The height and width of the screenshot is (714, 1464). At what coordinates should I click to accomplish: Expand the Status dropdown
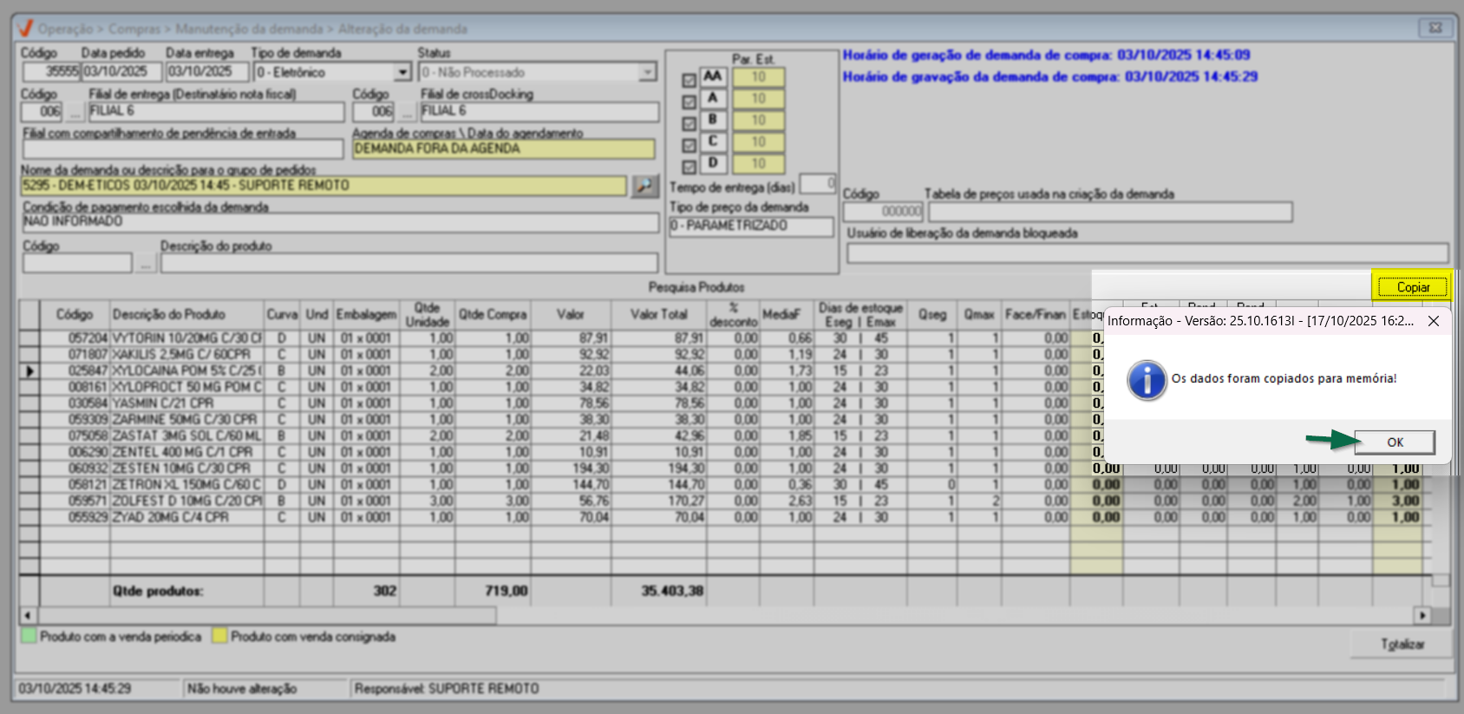coord(648,73)
